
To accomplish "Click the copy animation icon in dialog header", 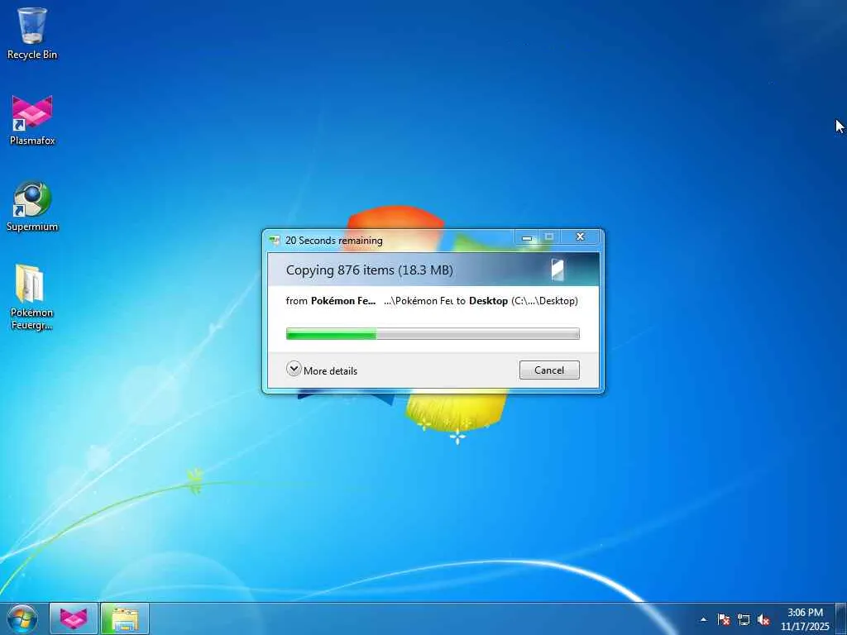I will [x=557, y=270].
